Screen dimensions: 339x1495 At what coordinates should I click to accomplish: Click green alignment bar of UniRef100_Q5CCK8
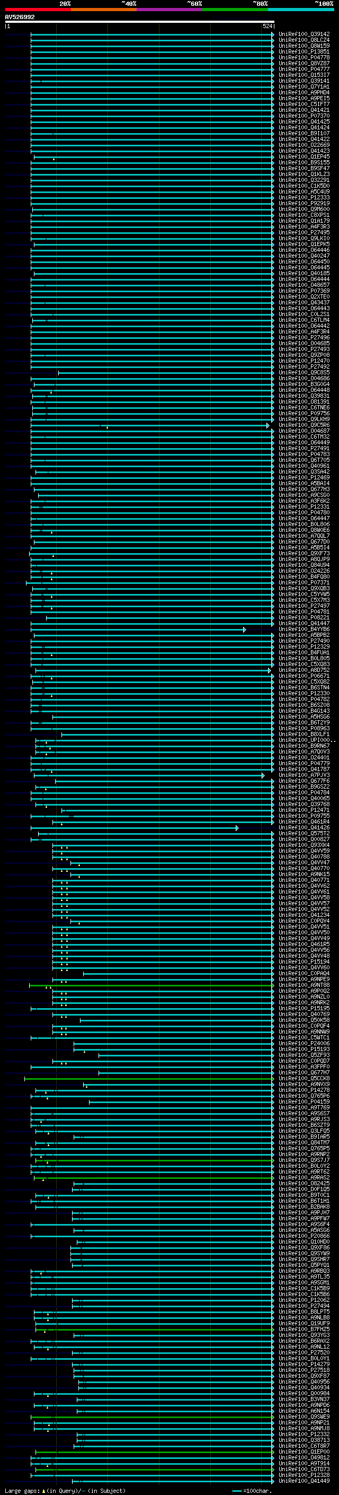click(149, 1079)
